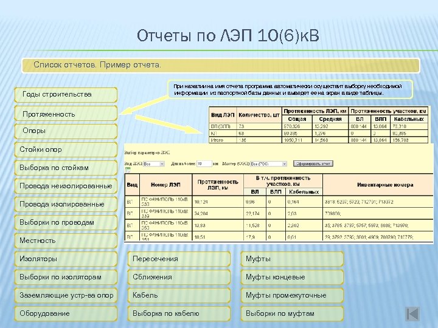Open the Годы строительства report
This screenshot has height=328, width=438.
tap(66, 95)
